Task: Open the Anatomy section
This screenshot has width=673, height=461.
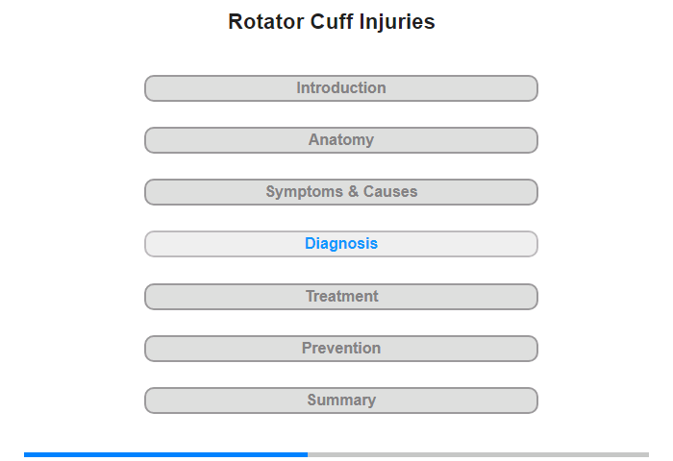Action: pos(341,140)
